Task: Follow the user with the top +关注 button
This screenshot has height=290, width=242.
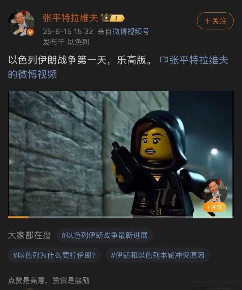Action: coord(215,21)
